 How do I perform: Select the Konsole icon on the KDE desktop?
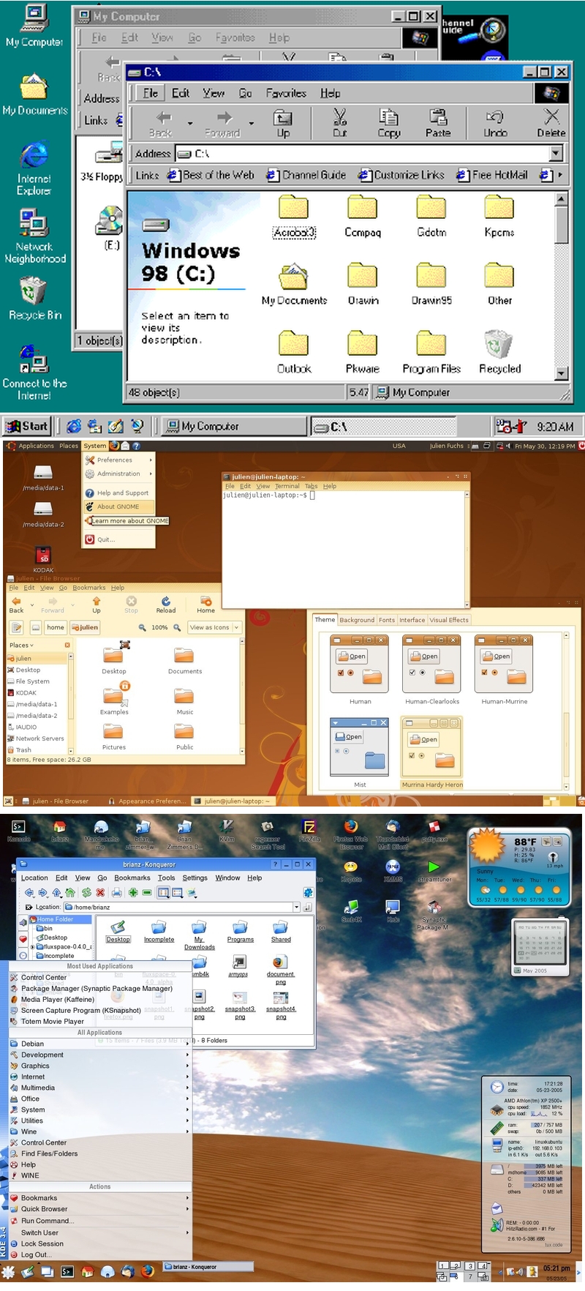pos(19,831)
